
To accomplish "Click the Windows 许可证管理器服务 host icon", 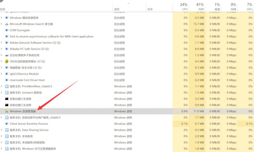I will pos(7,149).
